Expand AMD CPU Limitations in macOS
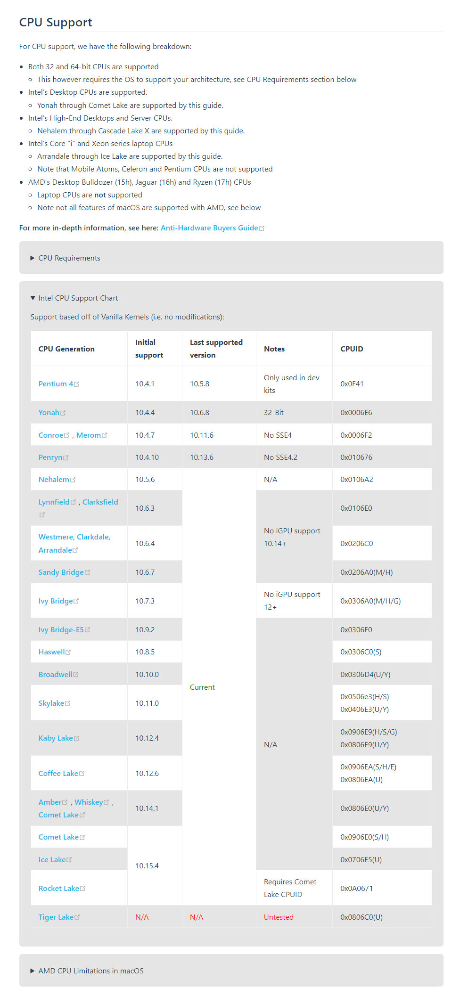Image resolution: width=468 pixels, height=1004 pixels. pos(90,971)
